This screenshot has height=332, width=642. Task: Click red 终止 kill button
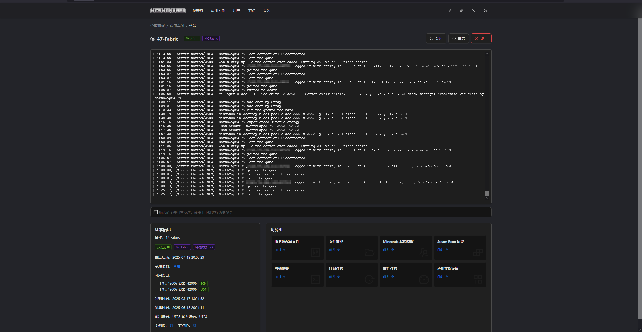point(481,38)
